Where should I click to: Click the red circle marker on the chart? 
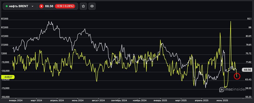pos(237,76)
